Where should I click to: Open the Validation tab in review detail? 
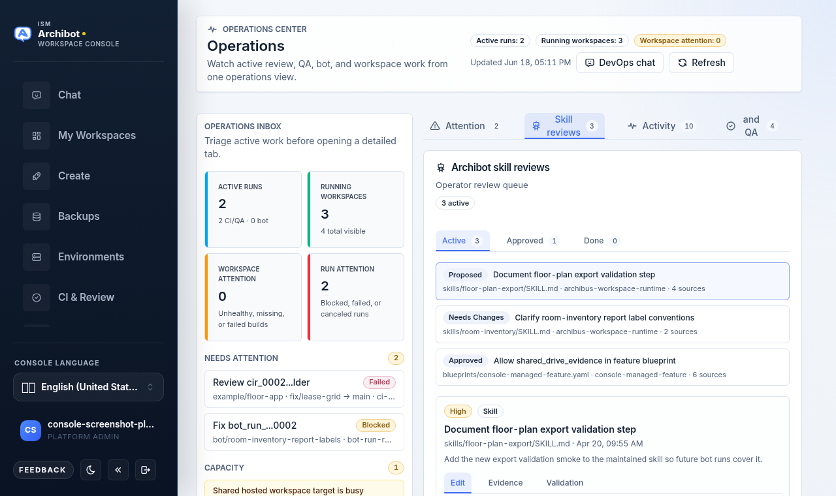(x=565, y=483)
